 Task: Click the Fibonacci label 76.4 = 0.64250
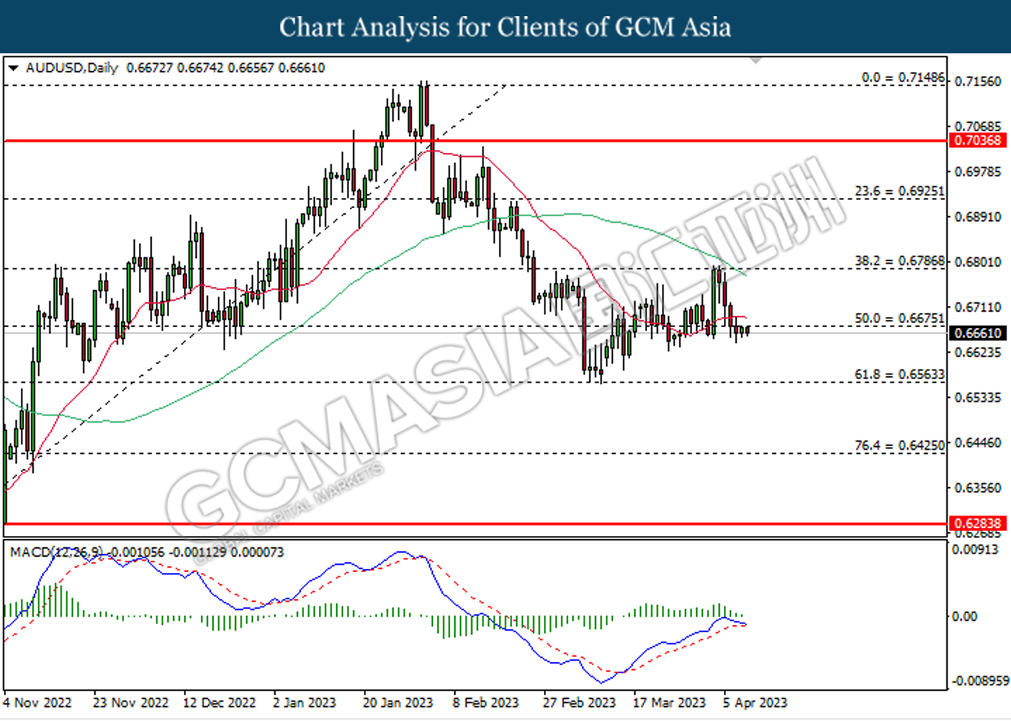pyautogui.click(x=899, y=446)
